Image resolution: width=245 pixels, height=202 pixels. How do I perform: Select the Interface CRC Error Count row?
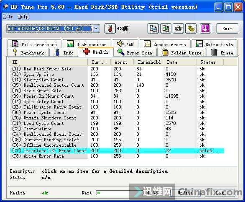click(x=117, y=150)
